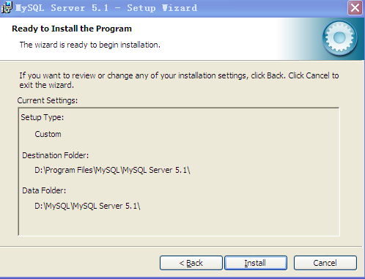The height and width of the screenshot is (279, 365).
Task: Cancel the MySQL setup wizard
Action: [325, 263]
